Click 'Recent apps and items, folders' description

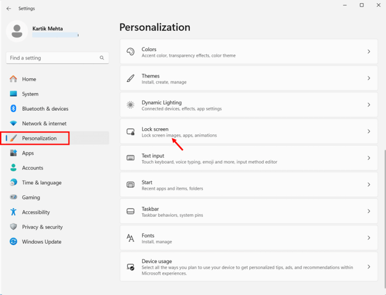click(172, 189)
